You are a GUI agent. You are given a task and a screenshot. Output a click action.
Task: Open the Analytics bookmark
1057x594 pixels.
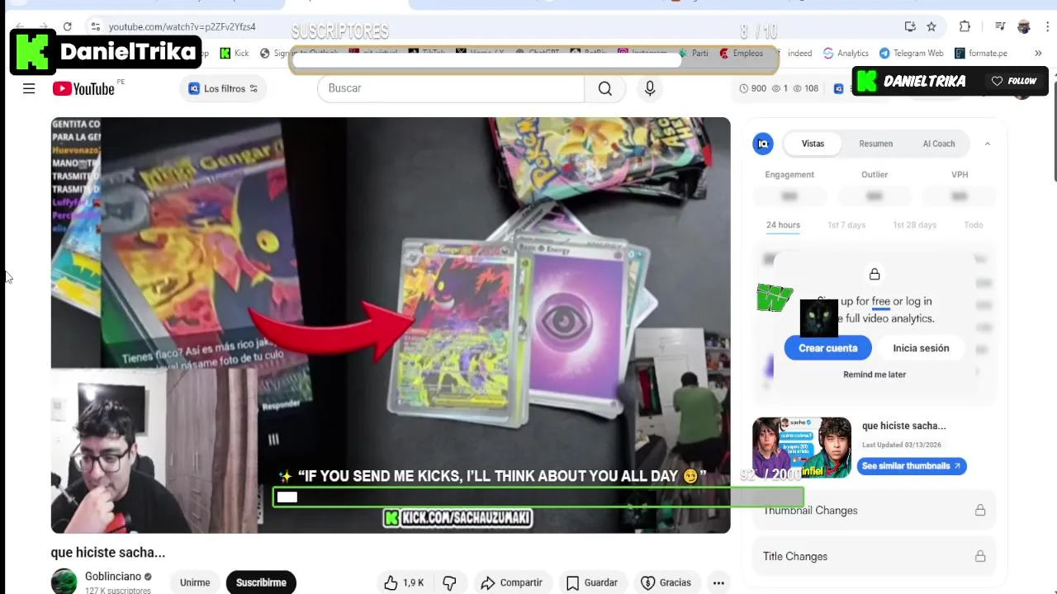(x=846, y=53)
